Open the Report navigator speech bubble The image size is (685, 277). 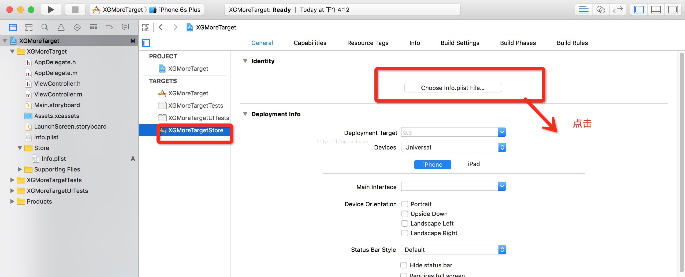[125, 27]
